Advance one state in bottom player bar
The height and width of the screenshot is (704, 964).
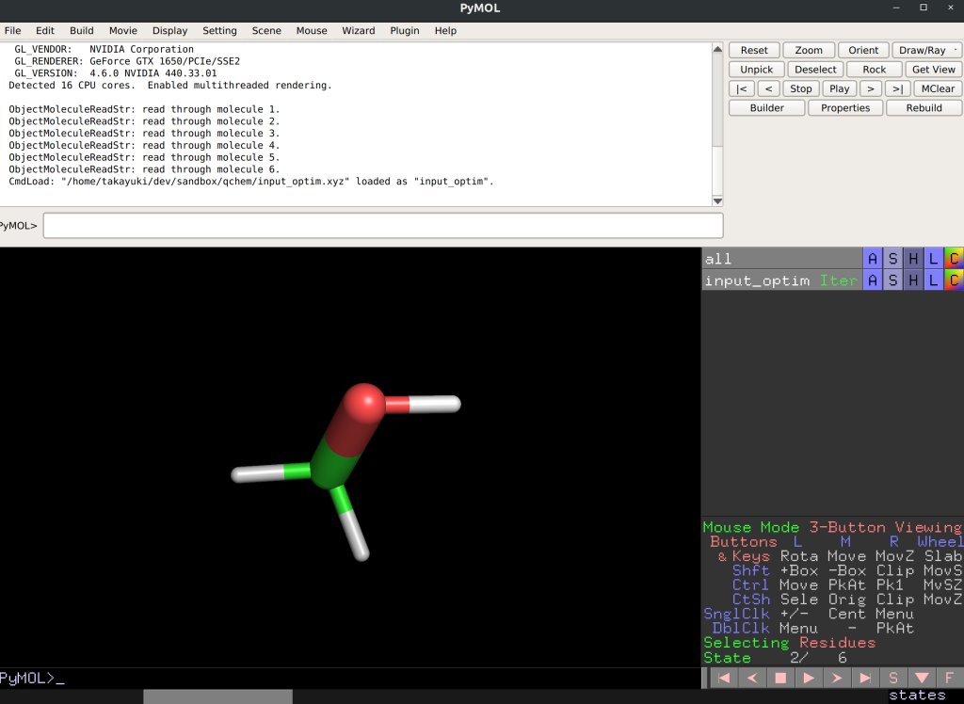[x=837, y=678]
